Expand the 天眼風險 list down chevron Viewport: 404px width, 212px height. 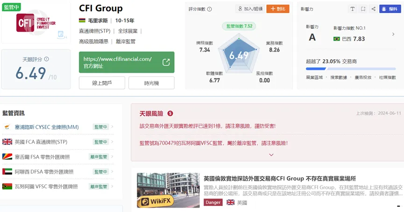tap(271, 155)
